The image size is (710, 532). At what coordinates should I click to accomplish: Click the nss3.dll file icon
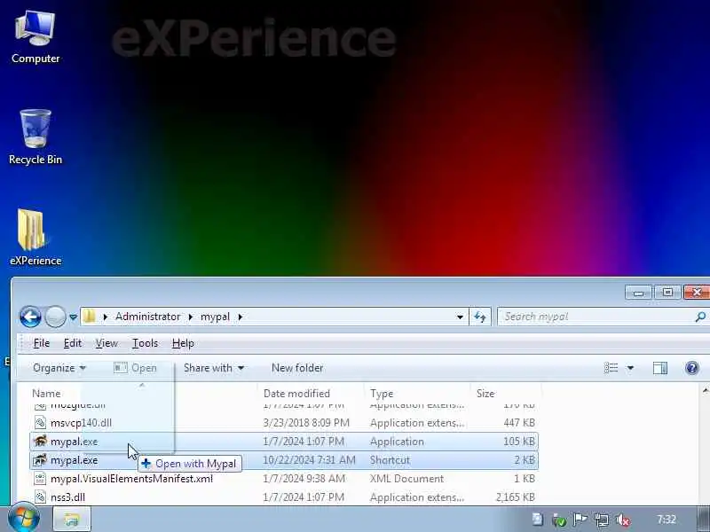(x=40, y=497)
